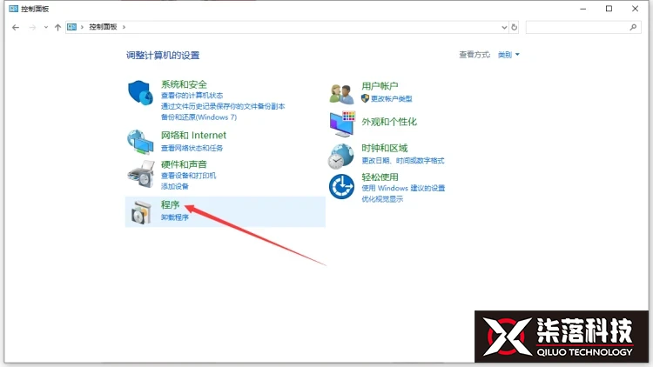Go back with the left arrow
This screenshot has width=653, height=367.
point(16,28)
